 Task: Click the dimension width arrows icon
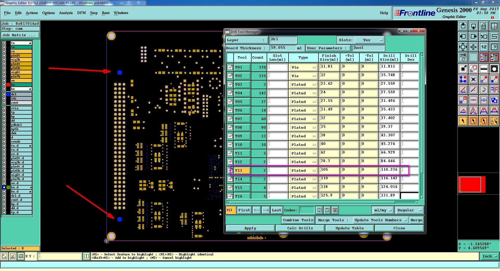click(x=484, y=100)
